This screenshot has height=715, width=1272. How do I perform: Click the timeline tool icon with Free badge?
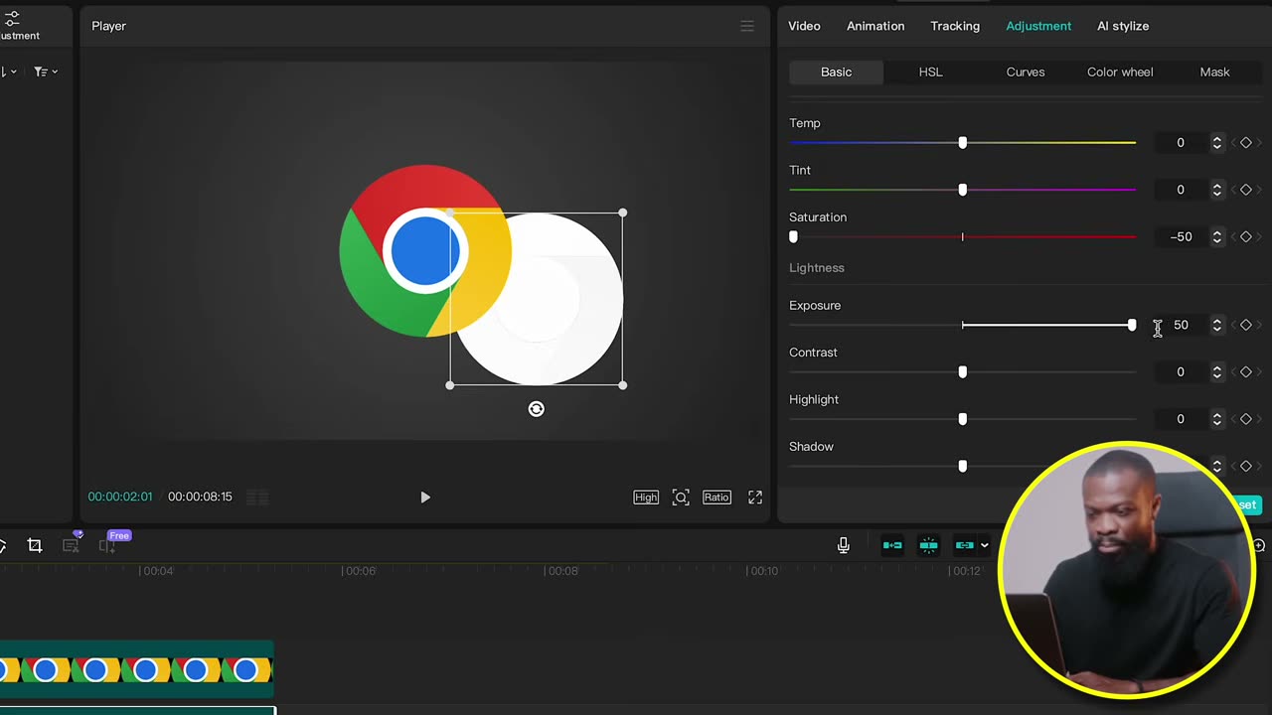point(108,544)
